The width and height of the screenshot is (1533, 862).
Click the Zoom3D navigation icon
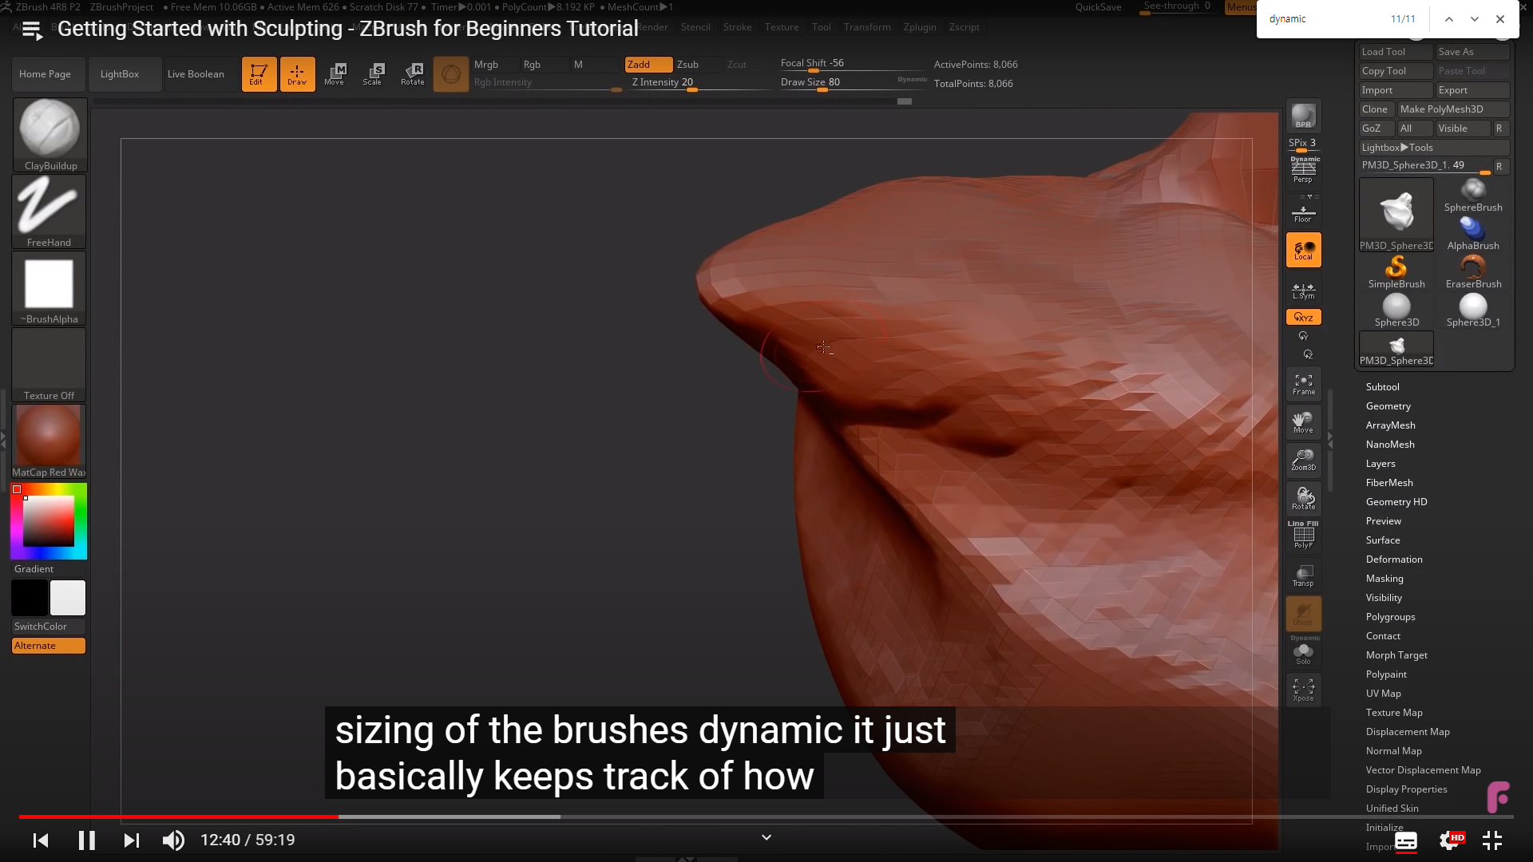[x=1303, y=460]
